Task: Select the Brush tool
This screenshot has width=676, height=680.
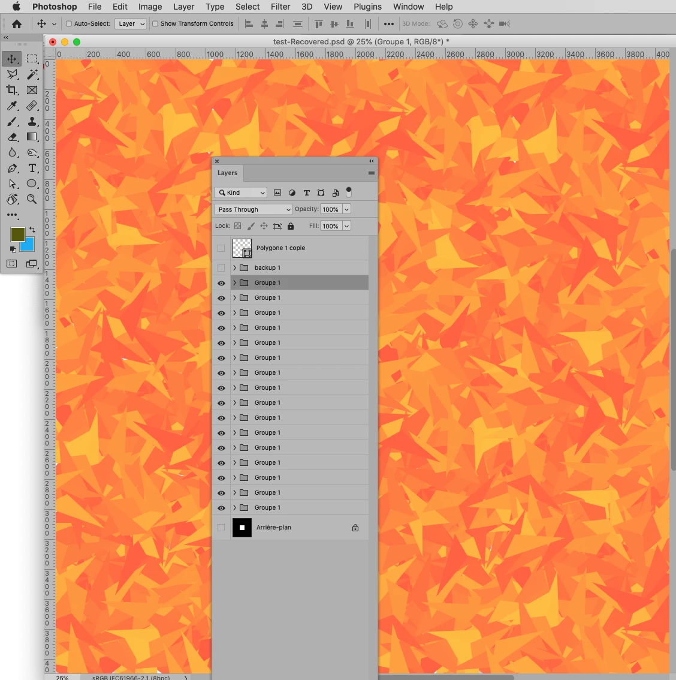Action: point(12,121)
